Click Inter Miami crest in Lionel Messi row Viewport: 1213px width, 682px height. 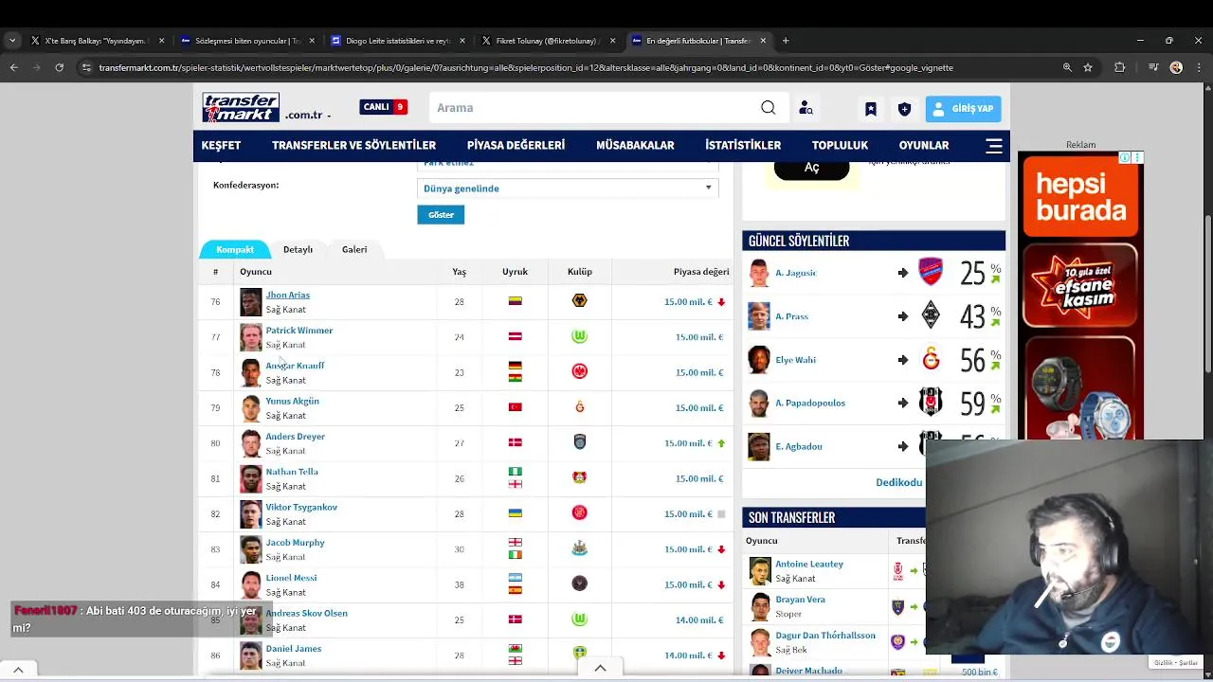pos(580,584)
